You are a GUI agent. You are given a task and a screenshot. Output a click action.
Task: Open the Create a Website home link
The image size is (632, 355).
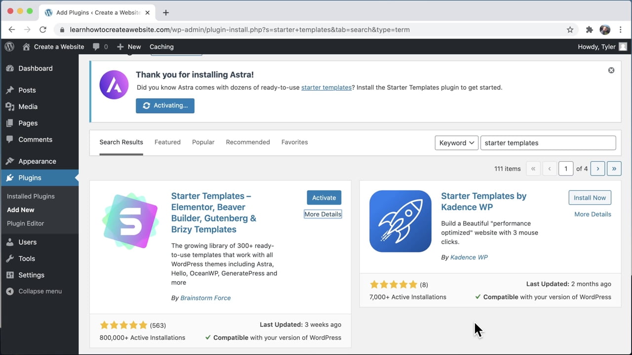point(53,47)
